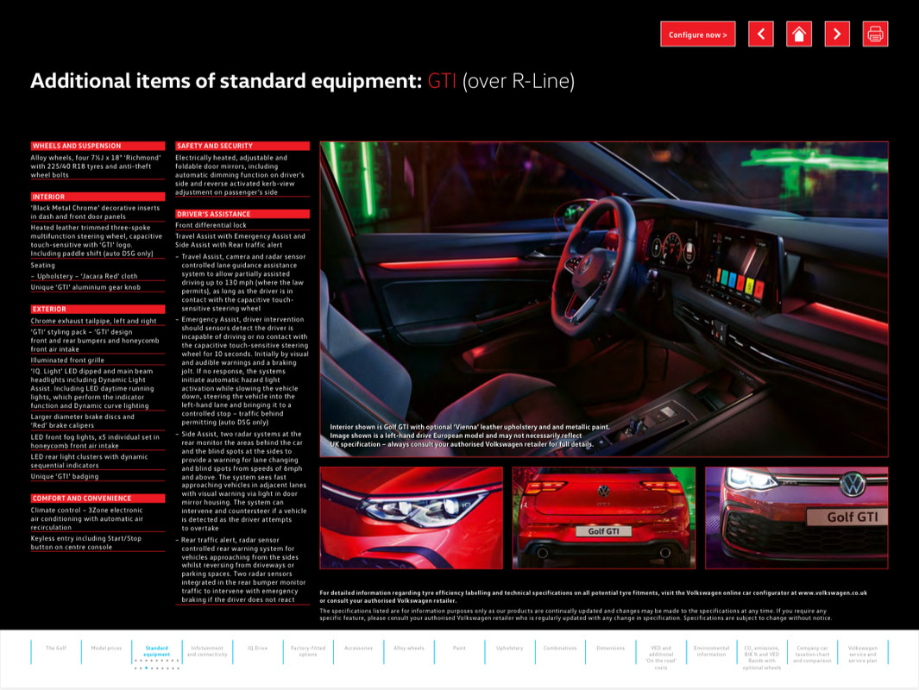Open the 'Model prices' tab
This screenshot has height=690, width=919.
click(106, 648)
